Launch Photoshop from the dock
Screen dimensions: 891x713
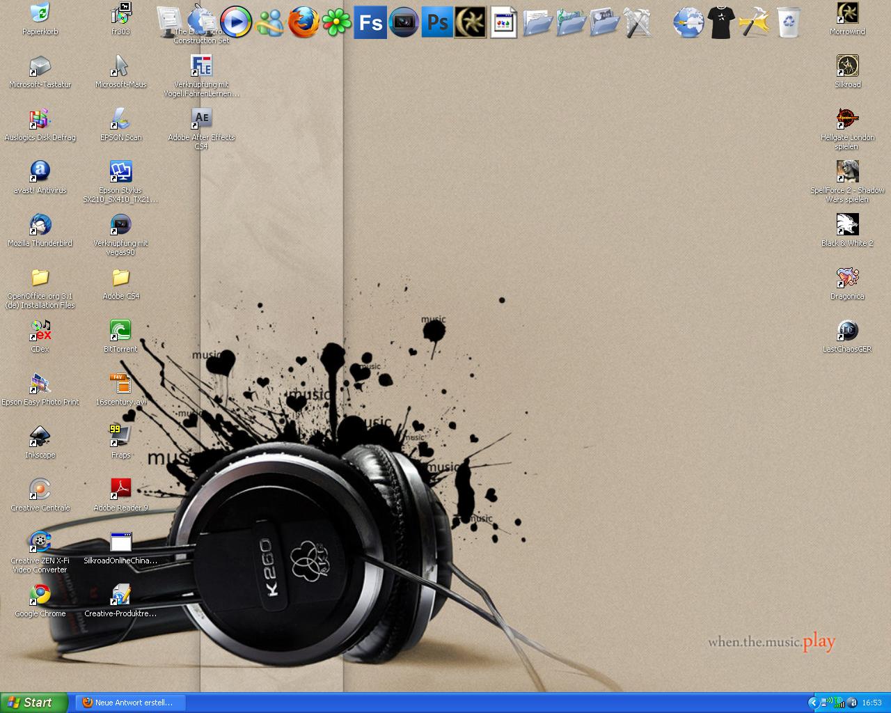[x=437, y=22]
